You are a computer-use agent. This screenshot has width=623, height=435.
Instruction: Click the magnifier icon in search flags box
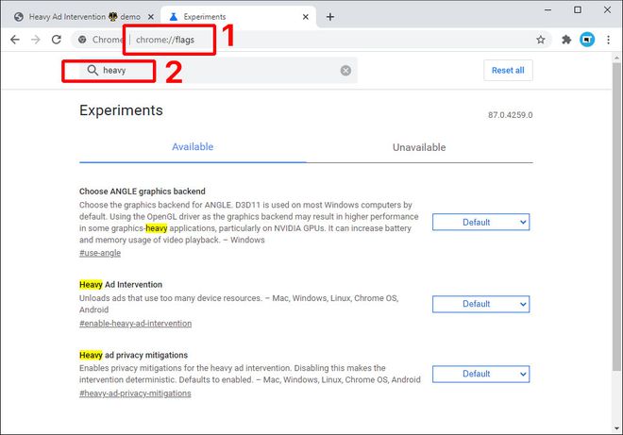coord(93,71)
